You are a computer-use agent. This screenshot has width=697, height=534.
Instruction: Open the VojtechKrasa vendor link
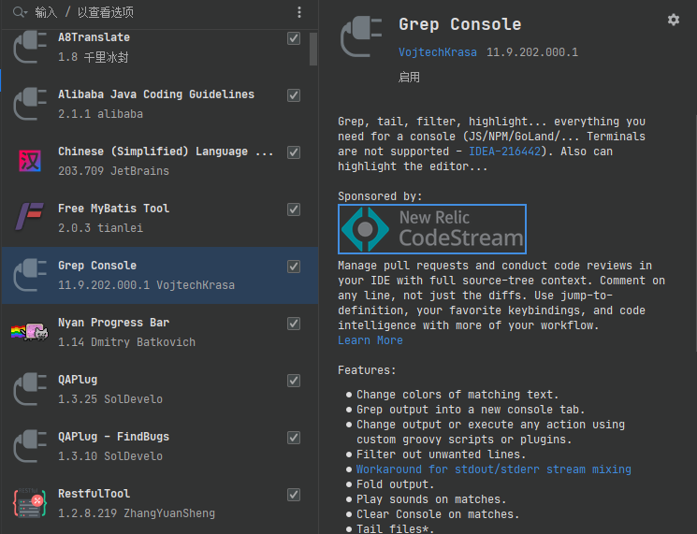pos(438,52)
